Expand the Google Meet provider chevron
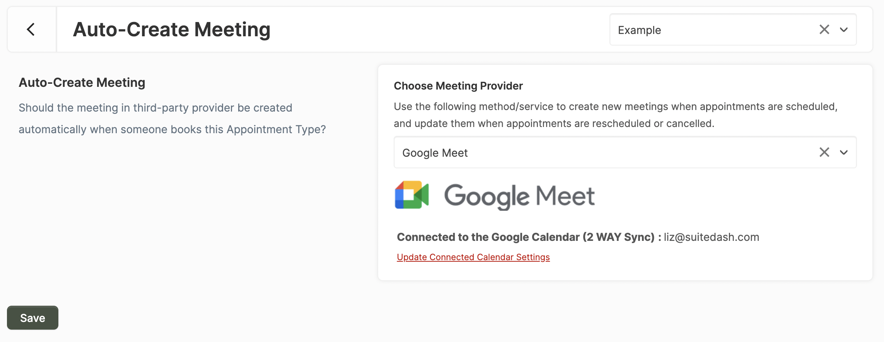Viewport: 884px width, 342px height. point(844,152)
